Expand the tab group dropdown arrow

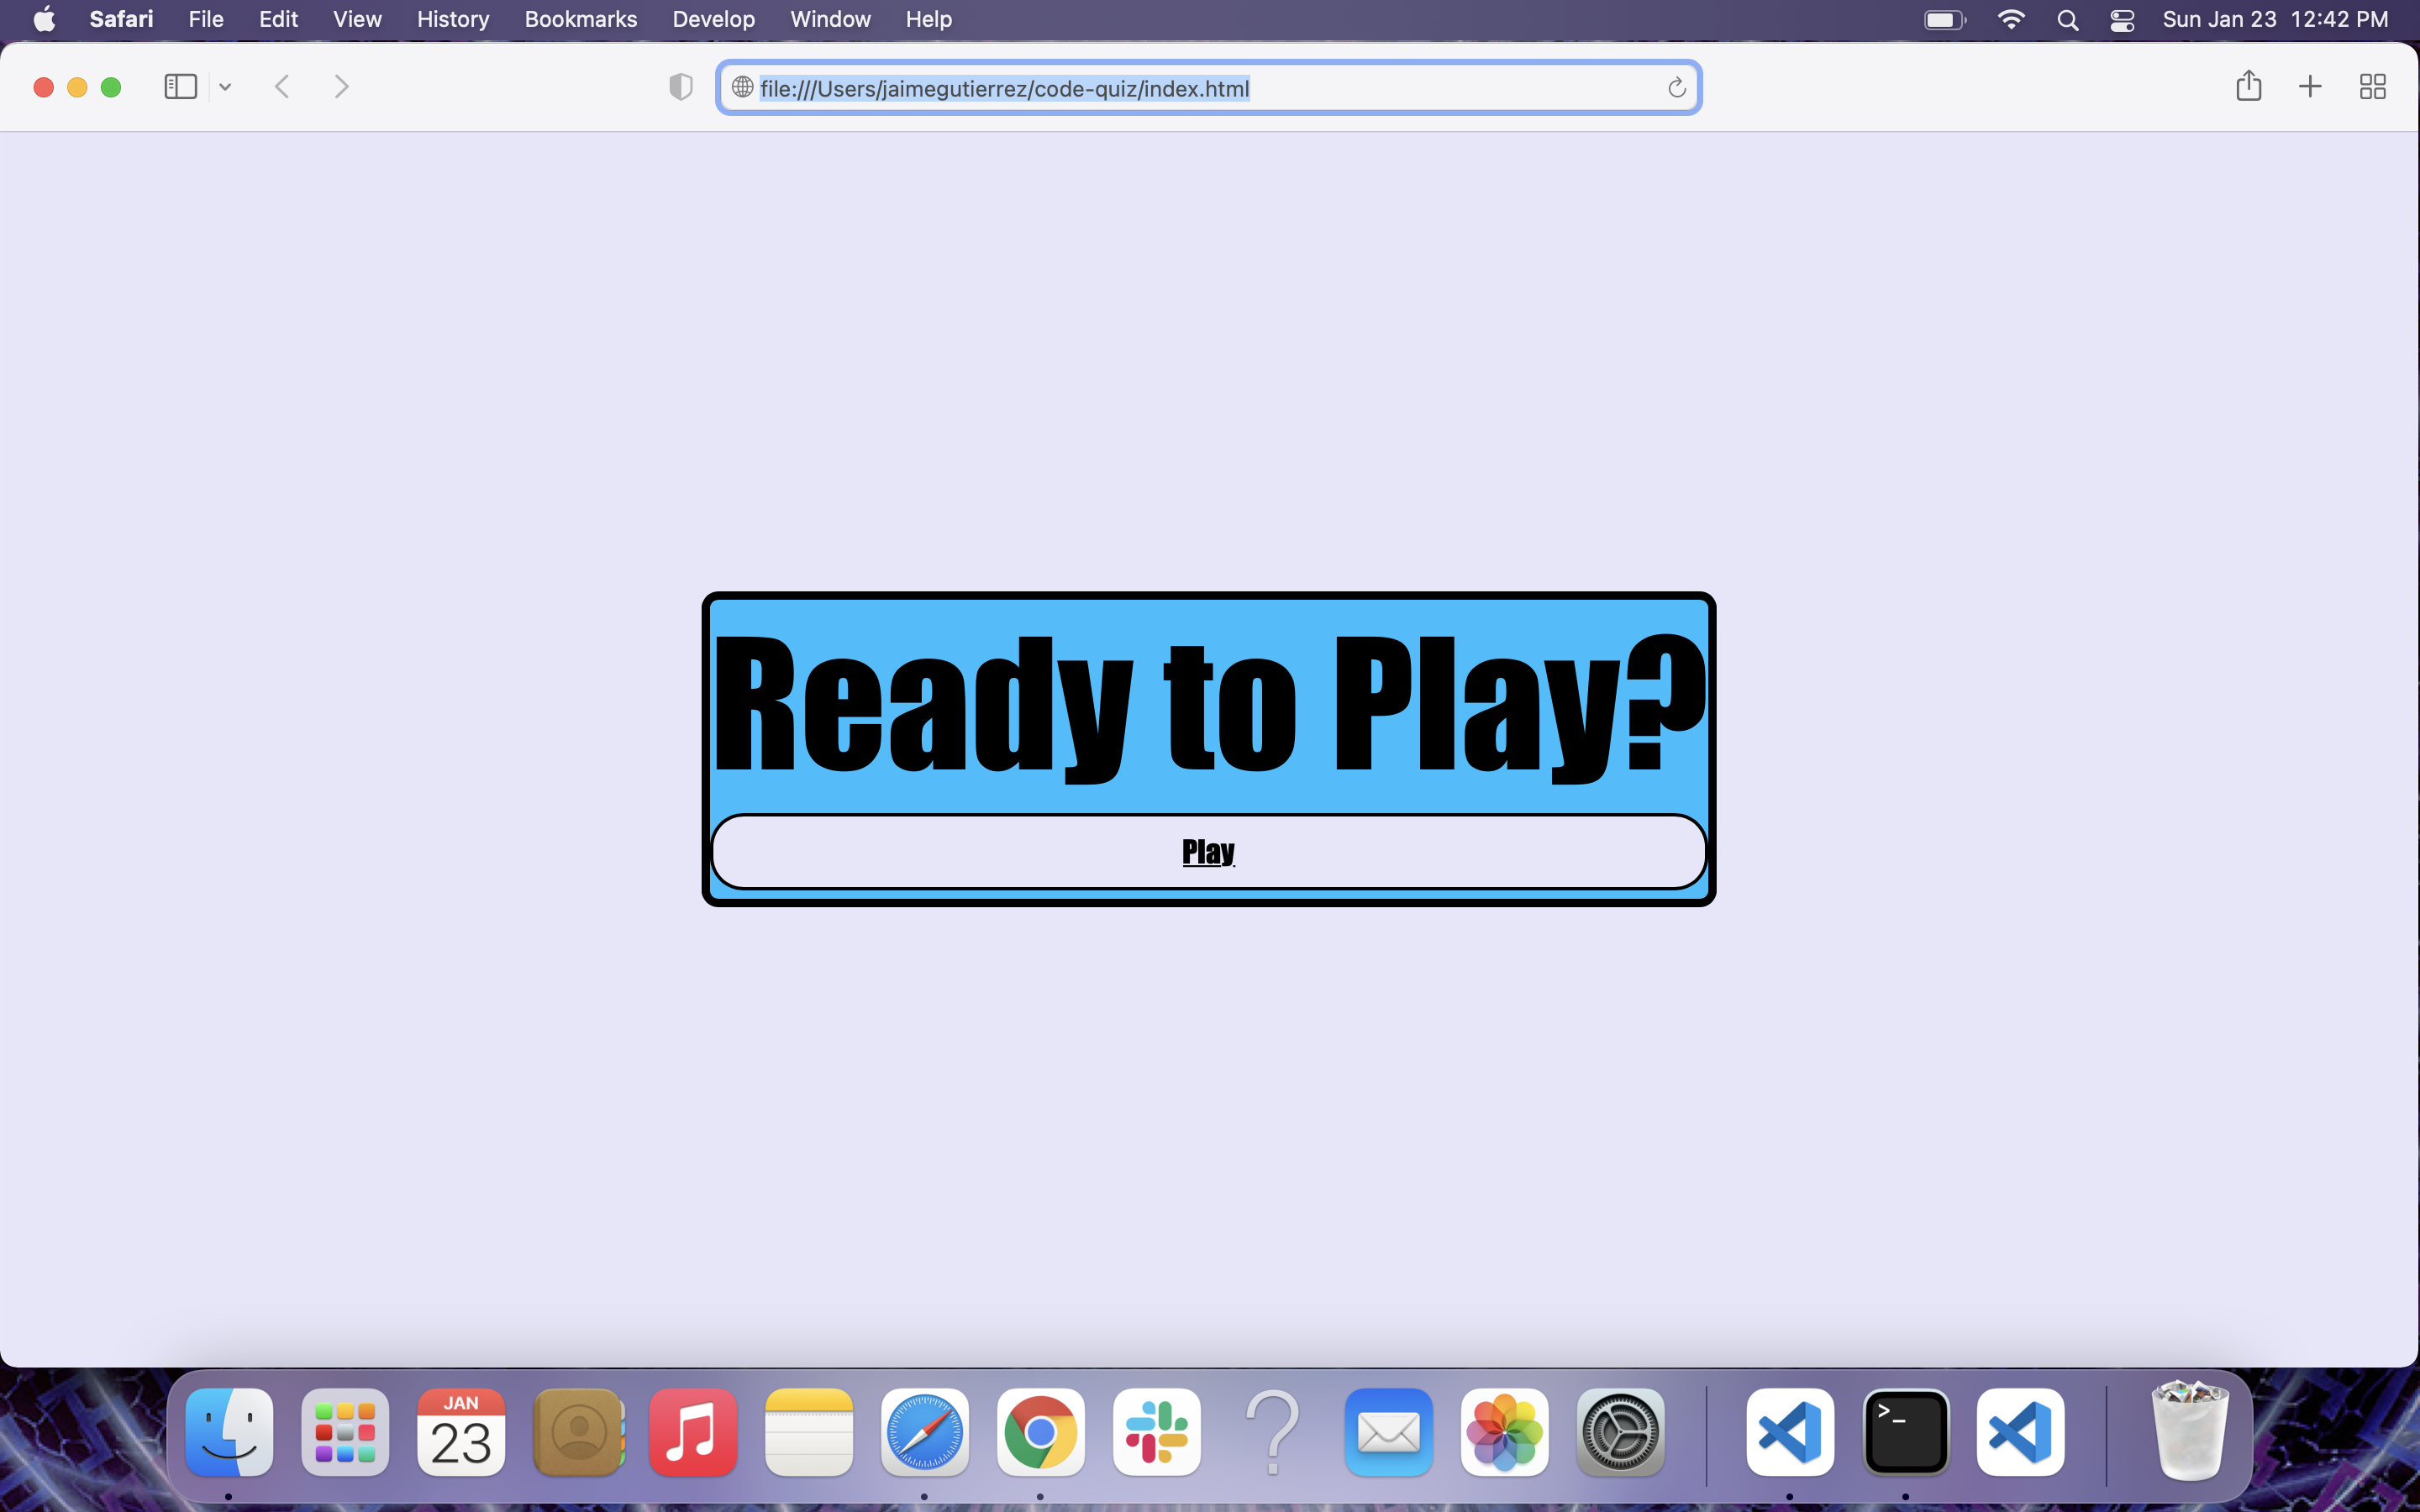point(225,87)
